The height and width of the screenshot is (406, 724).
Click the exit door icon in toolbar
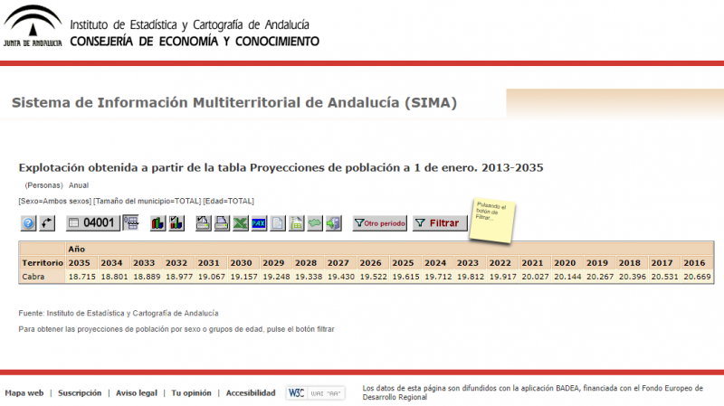(x=334, y=222)
